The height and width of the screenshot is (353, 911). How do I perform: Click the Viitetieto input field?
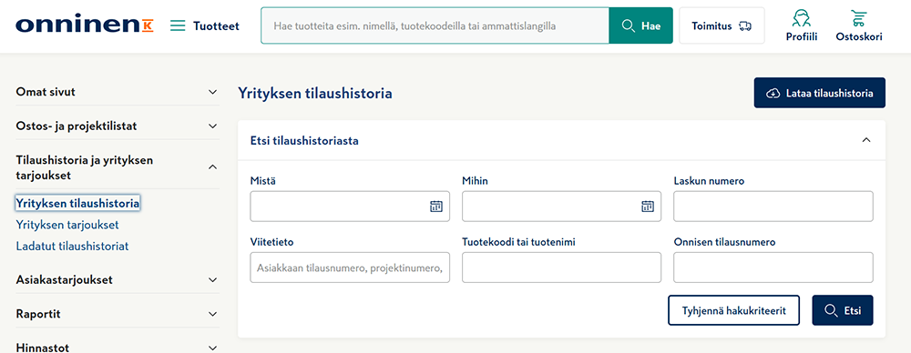350,267
